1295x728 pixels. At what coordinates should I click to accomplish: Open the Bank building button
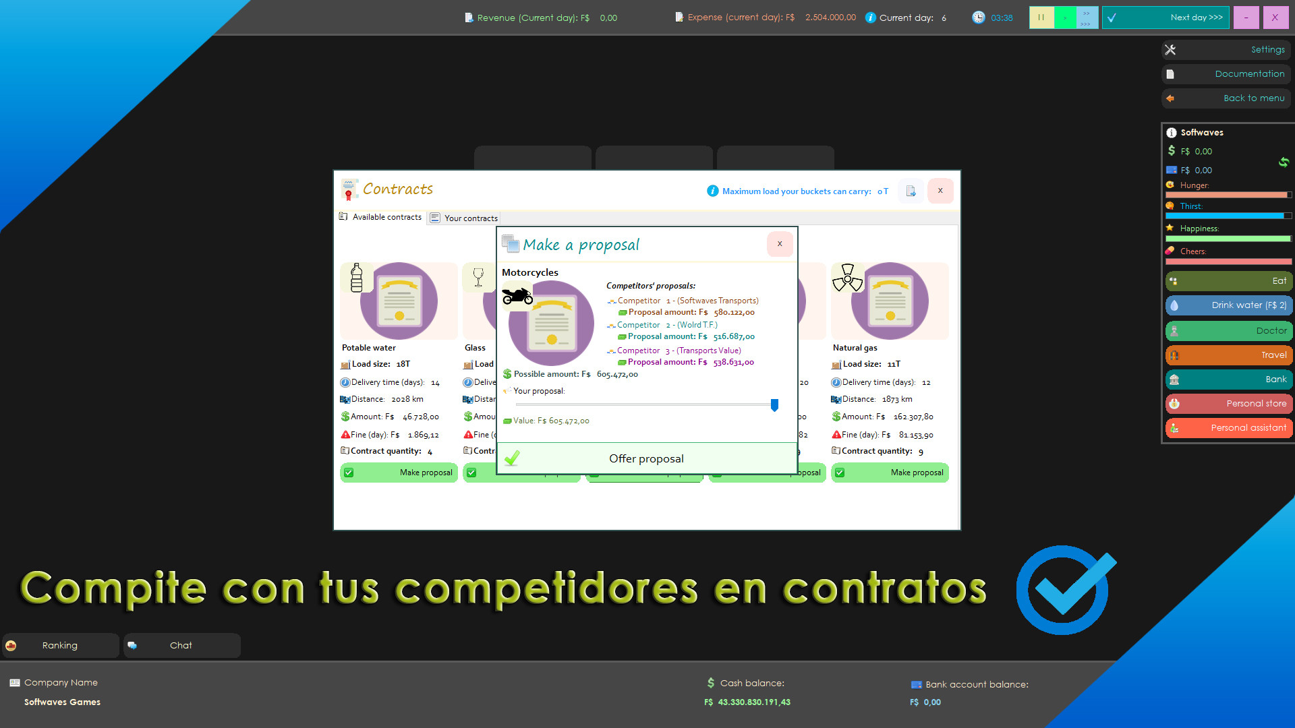(x=1228, y=380)
